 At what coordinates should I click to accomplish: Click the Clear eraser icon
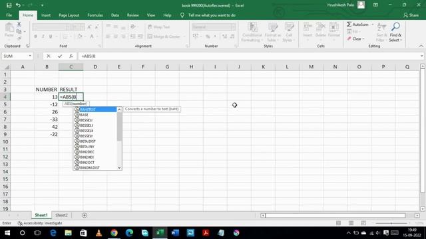(x=349, y=39)
